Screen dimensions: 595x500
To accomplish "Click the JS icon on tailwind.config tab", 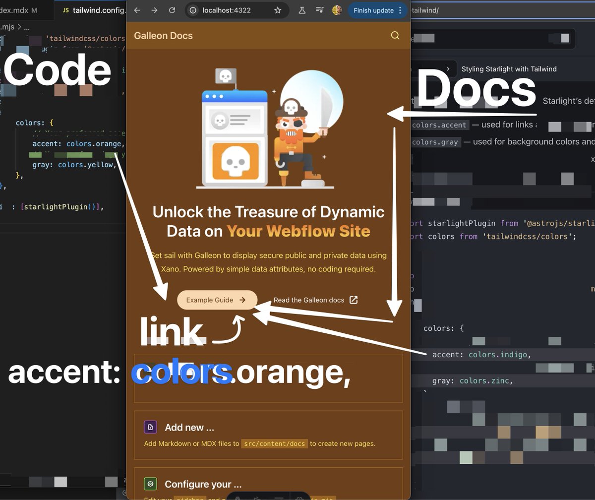I will coord(65,10).
